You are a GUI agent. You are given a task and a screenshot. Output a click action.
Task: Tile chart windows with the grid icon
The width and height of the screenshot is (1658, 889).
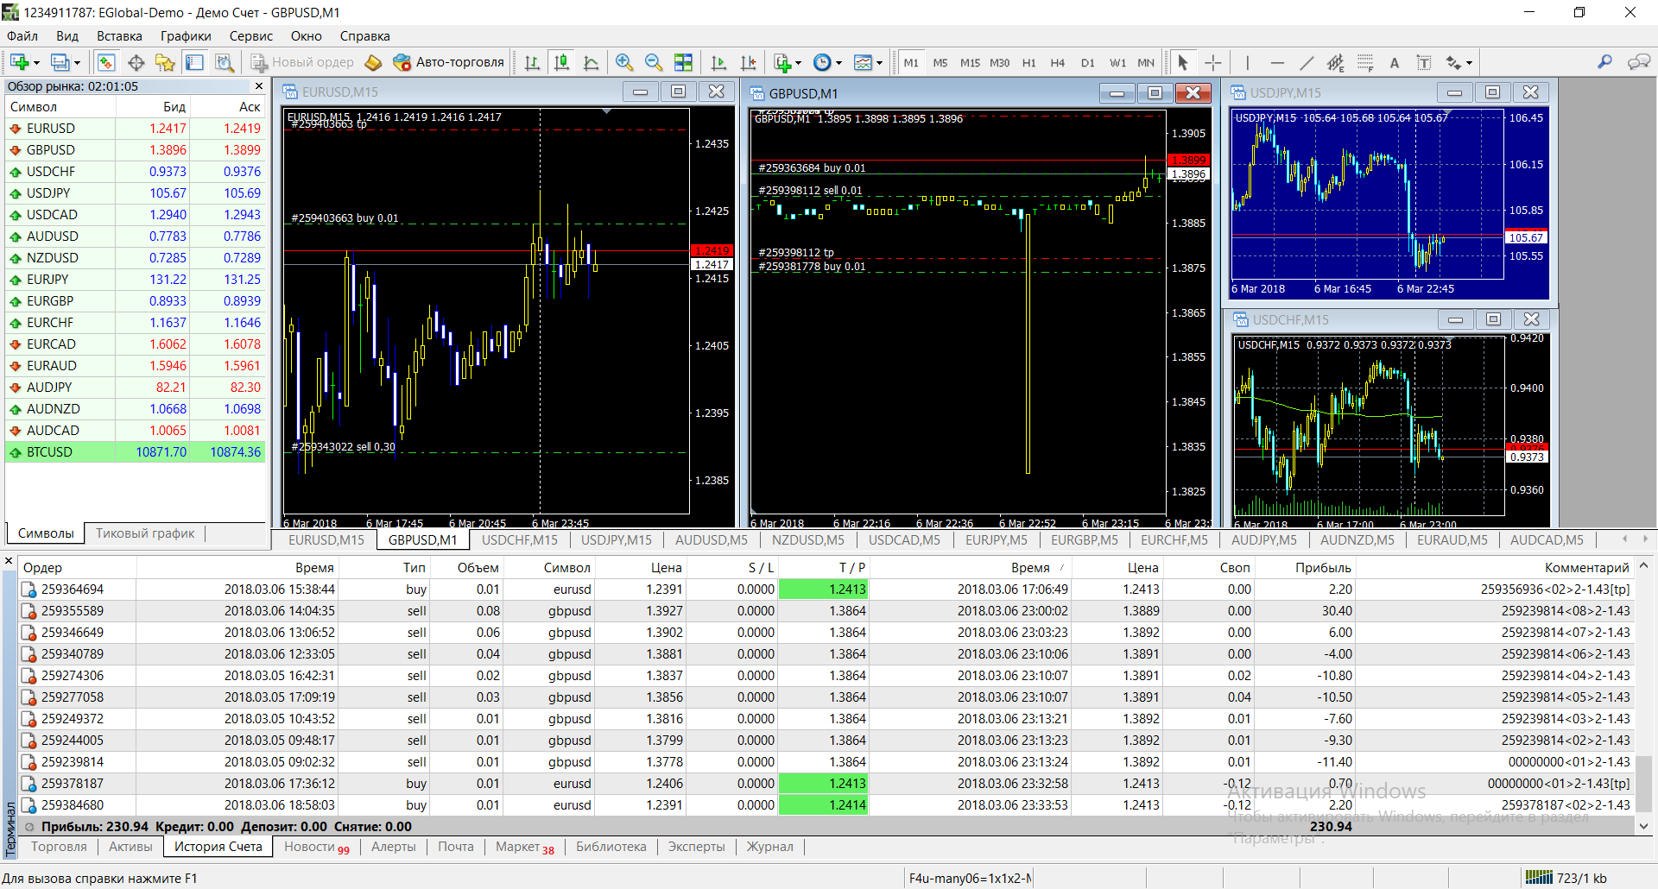click(684, 62)
